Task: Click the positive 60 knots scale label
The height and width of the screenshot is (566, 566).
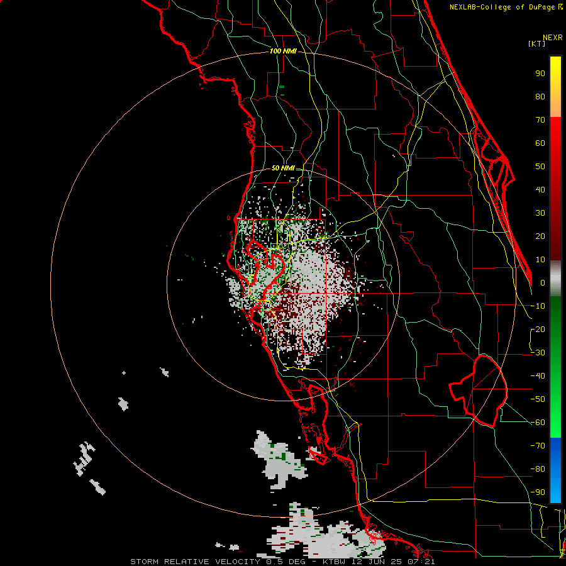Action: click(540, 143)
